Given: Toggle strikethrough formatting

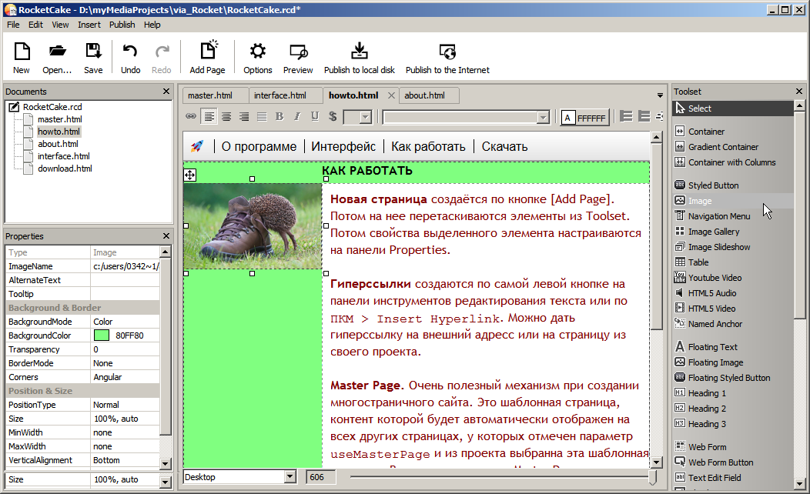Looking at the screenshot, I should [x=333, y=117].
